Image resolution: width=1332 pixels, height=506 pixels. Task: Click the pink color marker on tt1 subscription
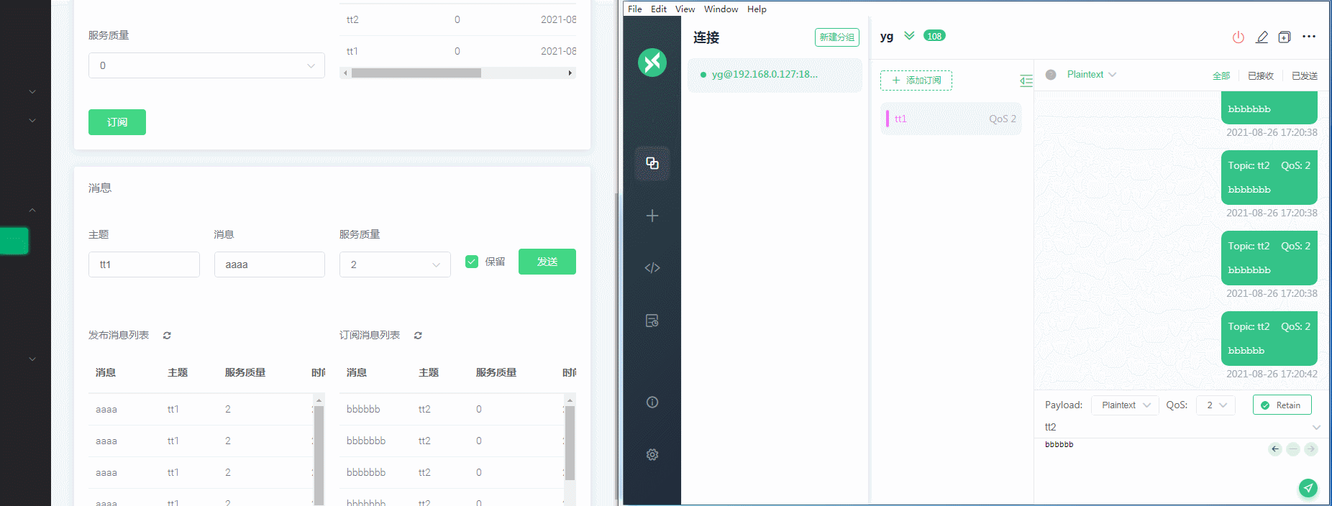tap(887, 119)
